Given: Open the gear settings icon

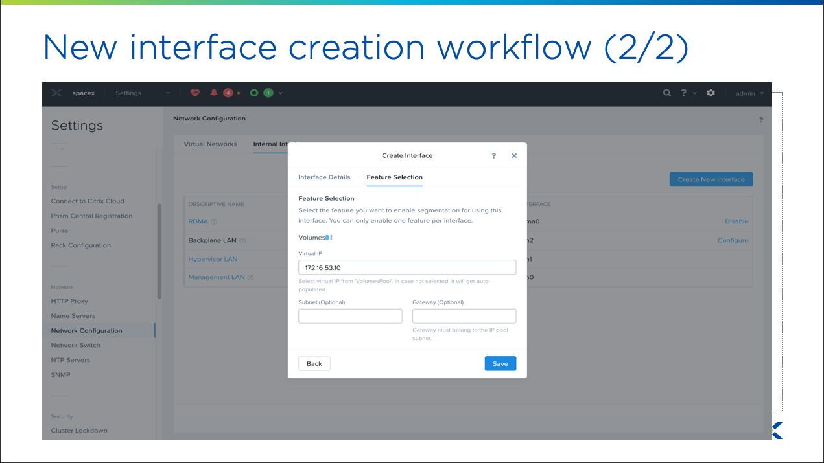Looking at the screenshot, I should click(x=711, y=93).
